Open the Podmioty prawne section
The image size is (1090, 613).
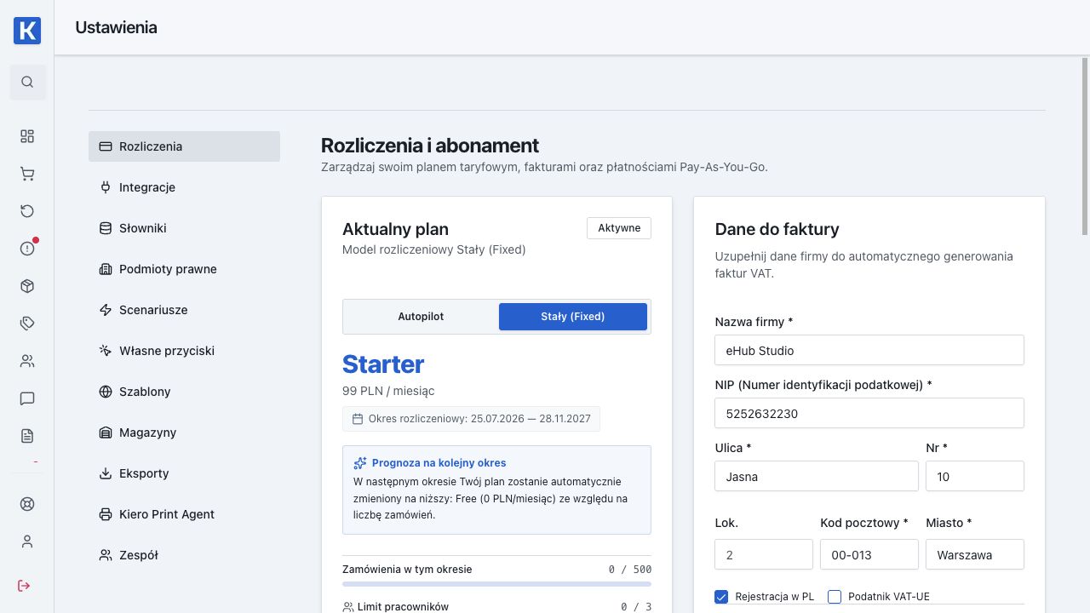(x=184, y=269)
